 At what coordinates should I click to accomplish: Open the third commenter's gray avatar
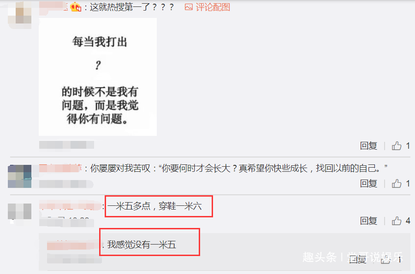(x=19, y=211)
